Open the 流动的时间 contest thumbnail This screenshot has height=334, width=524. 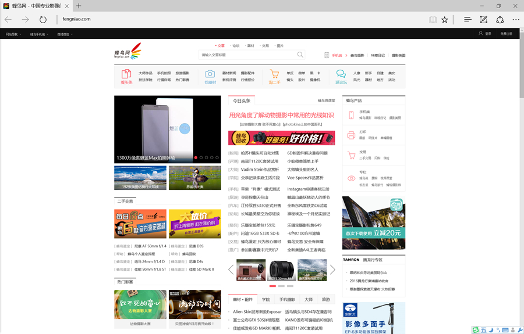click(x=195, y=304)
